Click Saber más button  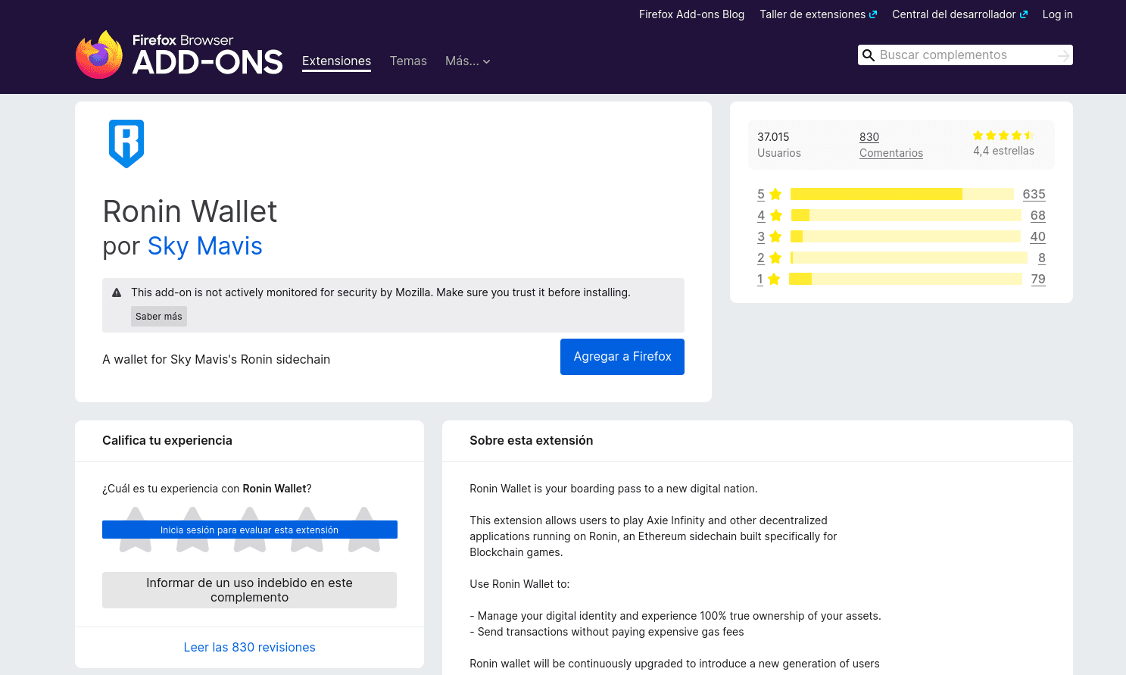point(159,317)
